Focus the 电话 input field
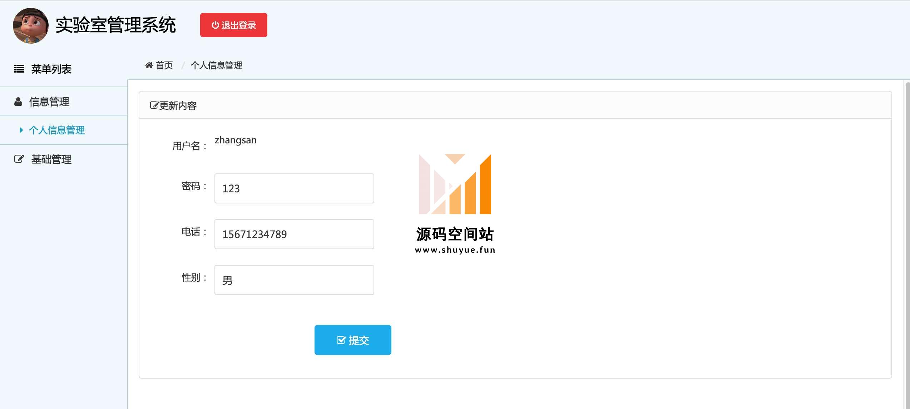 (x=294, y=234)
